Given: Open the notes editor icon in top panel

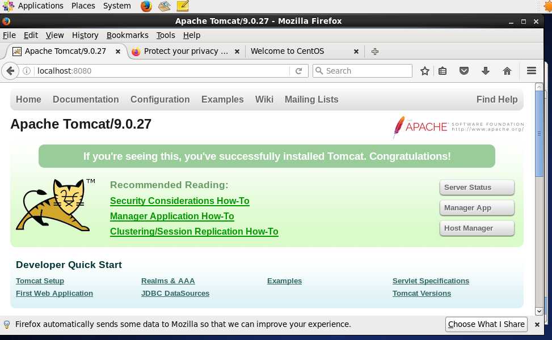Looking at the screenshot, I should 183,6.
